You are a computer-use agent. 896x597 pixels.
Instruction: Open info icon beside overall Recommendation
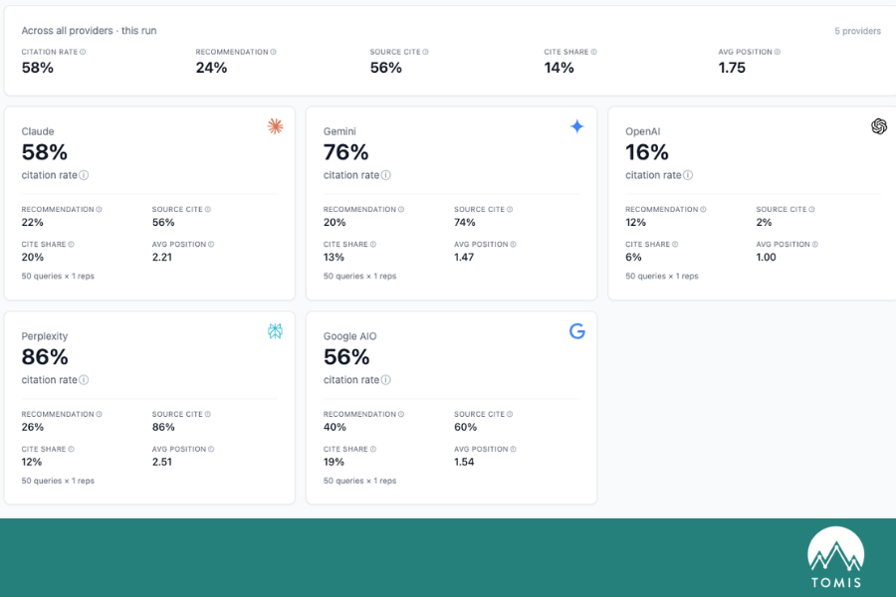(x=273, y=52)
